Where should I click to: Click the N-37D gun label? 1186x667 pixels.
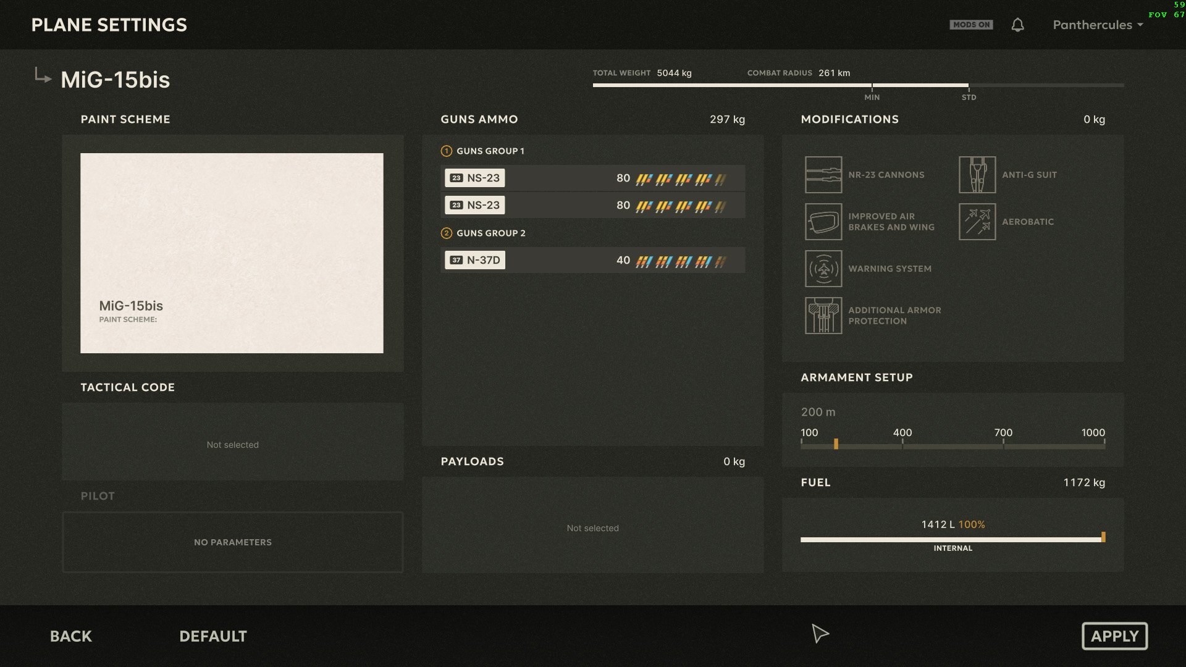(474, 260)
